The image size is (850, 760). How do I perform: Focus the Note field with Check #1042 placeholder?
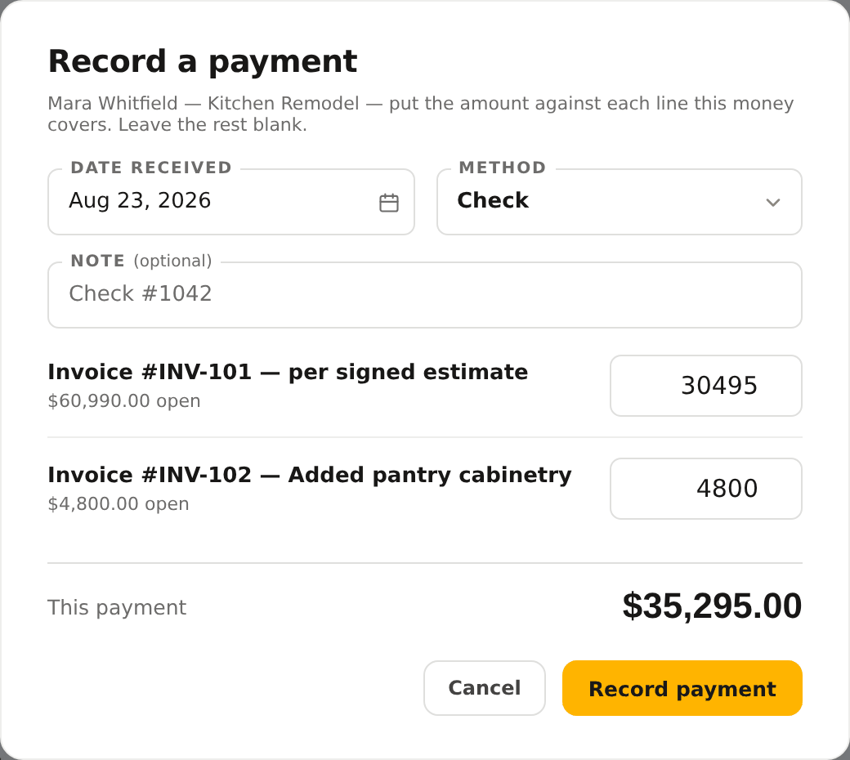pos(425,295)
